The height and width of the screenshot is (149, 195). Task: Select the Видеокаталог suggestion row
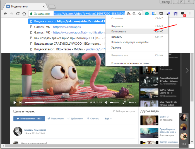click(x=67, y=21)
